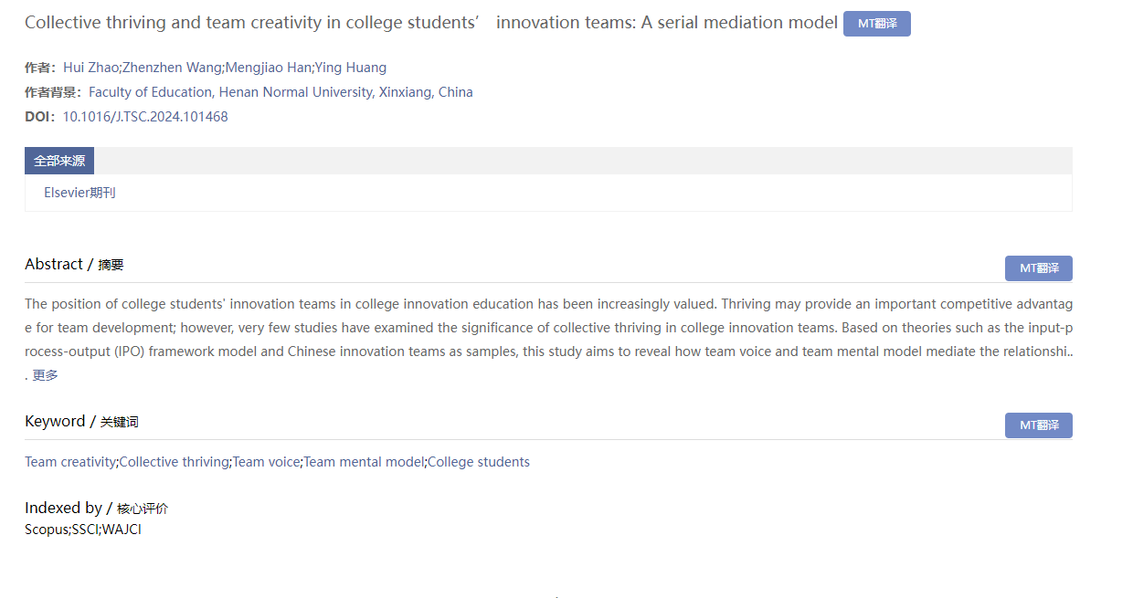The image size is (1133, 598).
Task: View author Ying Huang
Action: 351,68
